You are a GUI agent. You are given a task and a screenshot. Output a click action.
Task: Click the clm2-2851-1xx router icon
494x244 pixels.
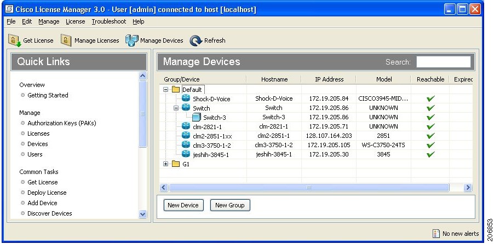click(186, 136)
